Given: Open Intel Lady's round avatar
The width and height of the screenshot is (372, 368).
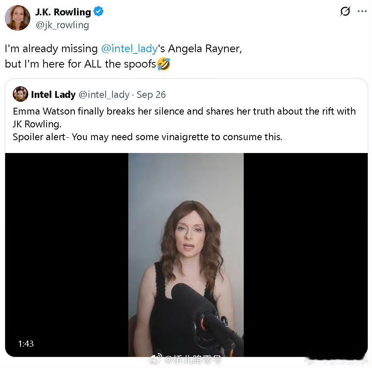Looking at the screenshot, I should [x=21, y=94].
